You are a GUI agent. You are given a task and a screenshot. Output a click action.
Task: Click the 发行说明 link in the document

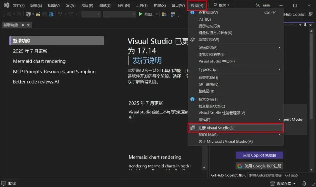[x=147, y=60]
